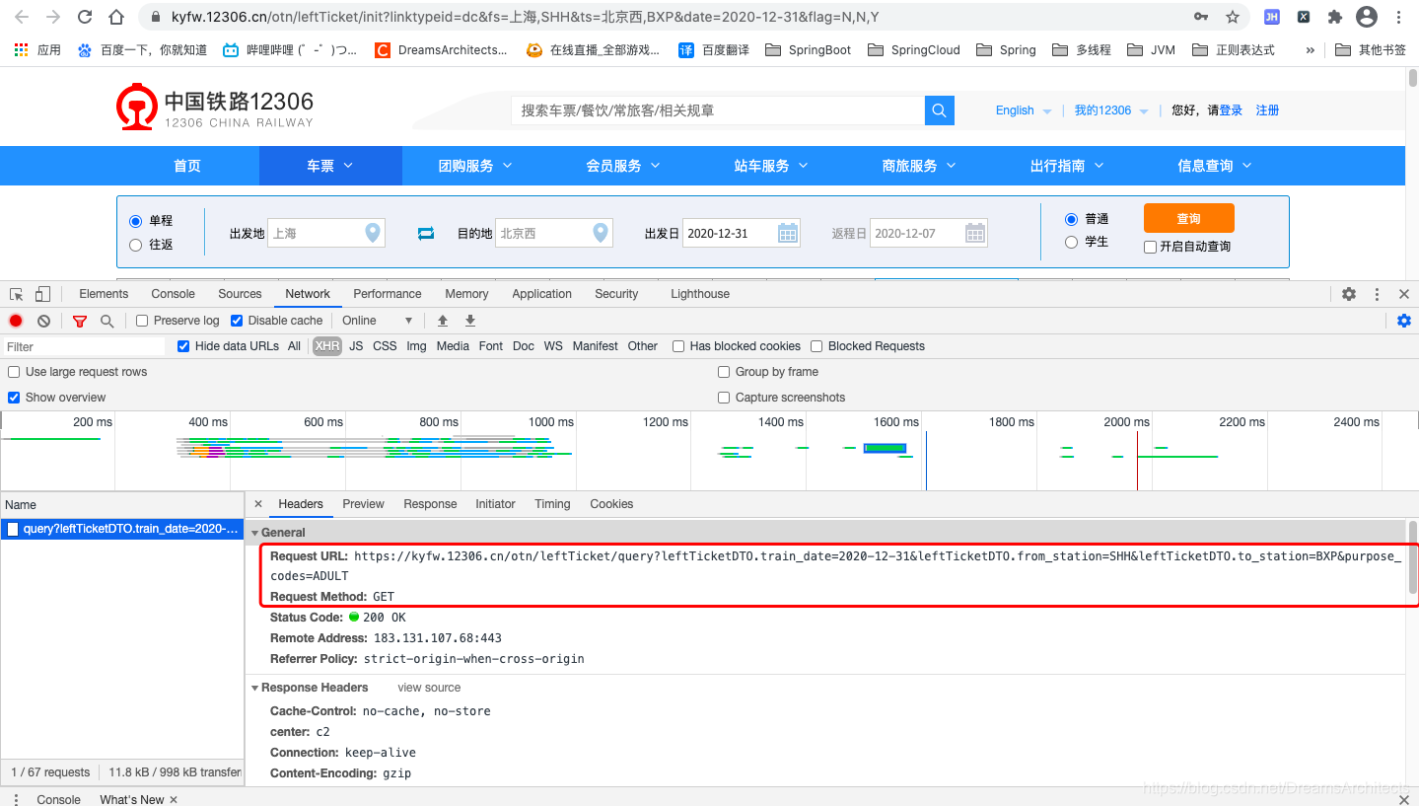This screenshot has width=1419, height=806.
Task: Click view source in Response Headers
Action: pyautogui.click(x=429, y=688)
